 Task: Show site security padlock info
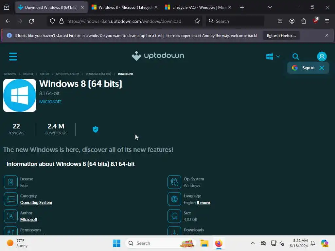pos(62,21)
